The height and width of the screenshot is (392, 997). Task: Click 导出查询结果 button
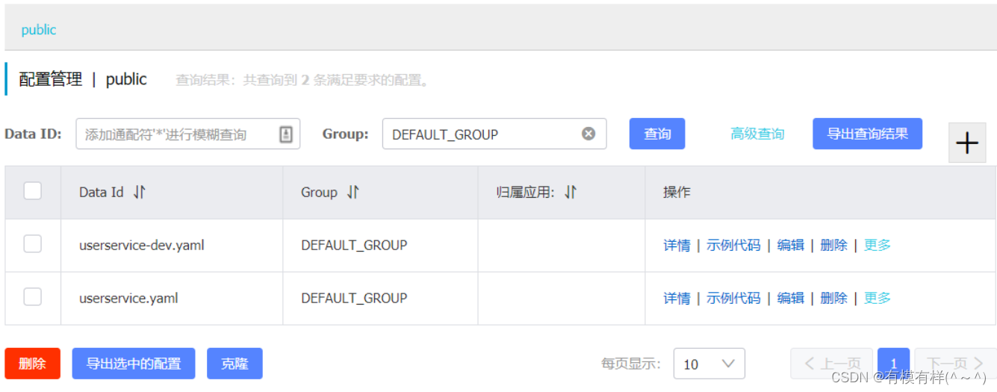867,134
